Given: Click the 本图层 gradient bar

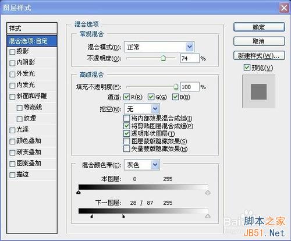Looking at the screenshot, I should (143, 187).
